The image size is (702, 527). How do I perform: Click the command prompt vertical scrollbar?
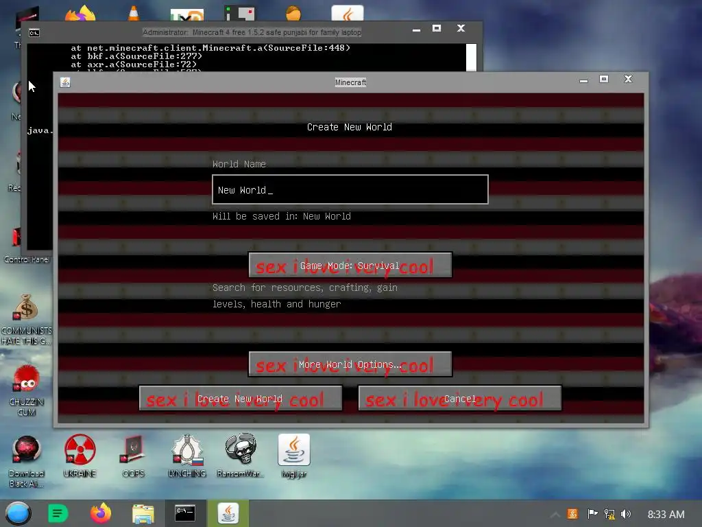(471, 58)
